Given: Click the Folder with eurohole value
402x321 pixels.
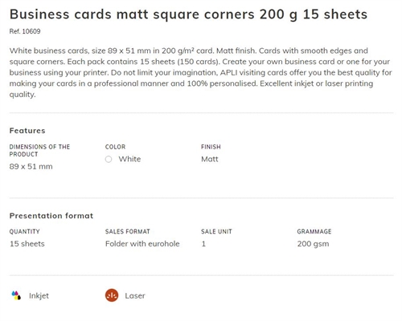Looking at the screenshot, I should [x=142, y=244].
